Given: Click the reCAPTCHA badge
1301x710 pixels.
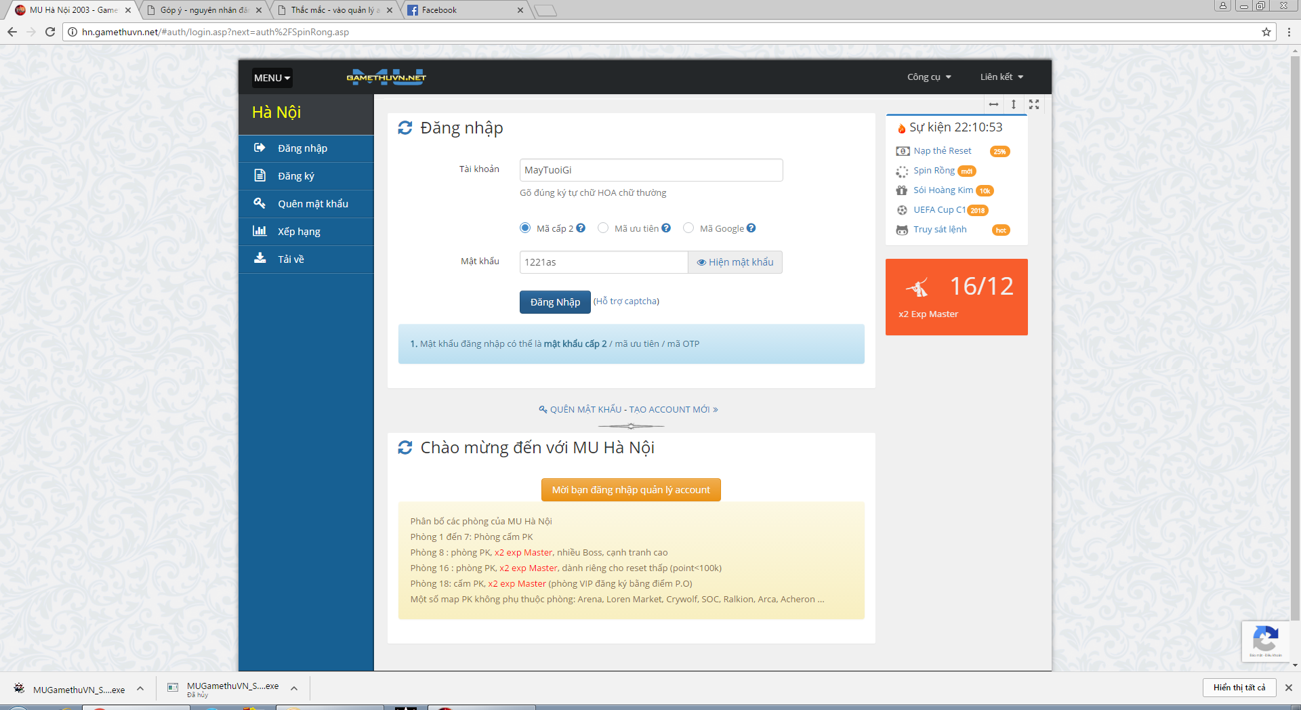Looking at the screenshot, I should coord(1265,640).
